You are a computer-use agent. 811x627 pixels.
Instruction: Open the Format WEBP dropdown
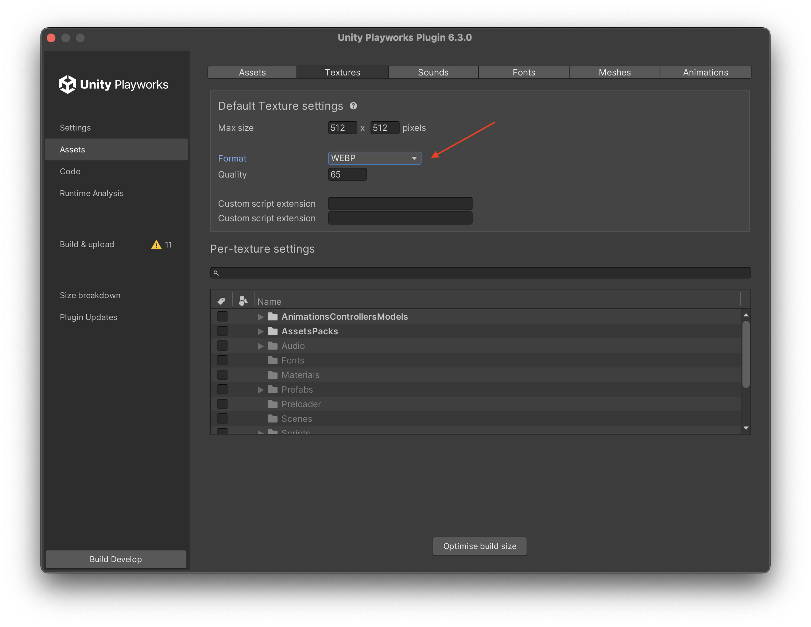(375, 158)
